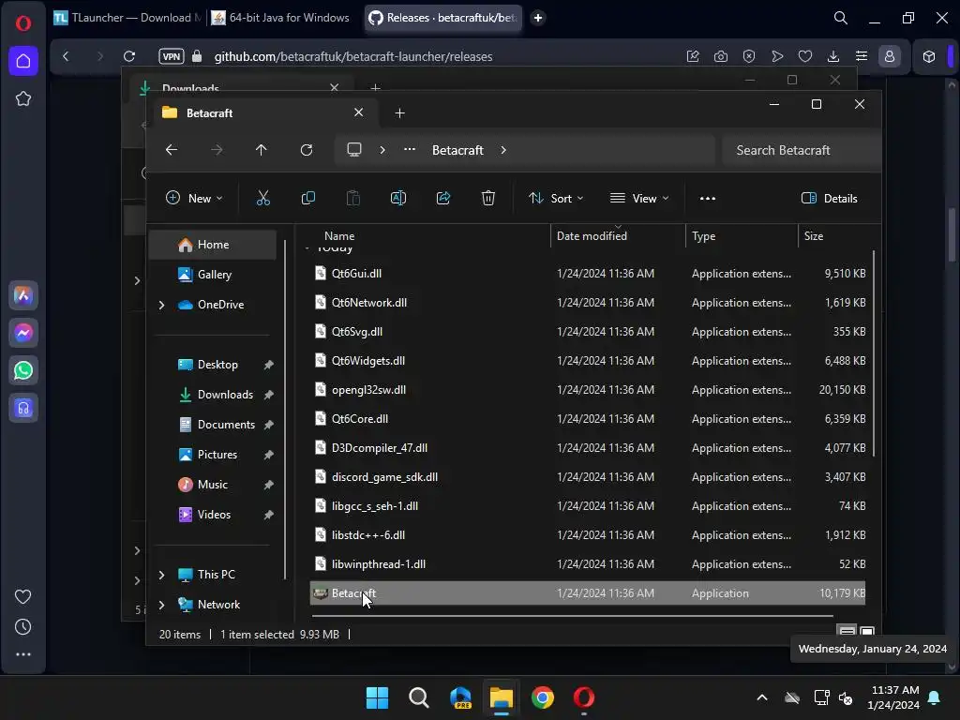This screenshot has width=960, height=720.
Task: Open Opera bookmarks star in sidebar
Action: pyautogui.click(x=23, y=98)
